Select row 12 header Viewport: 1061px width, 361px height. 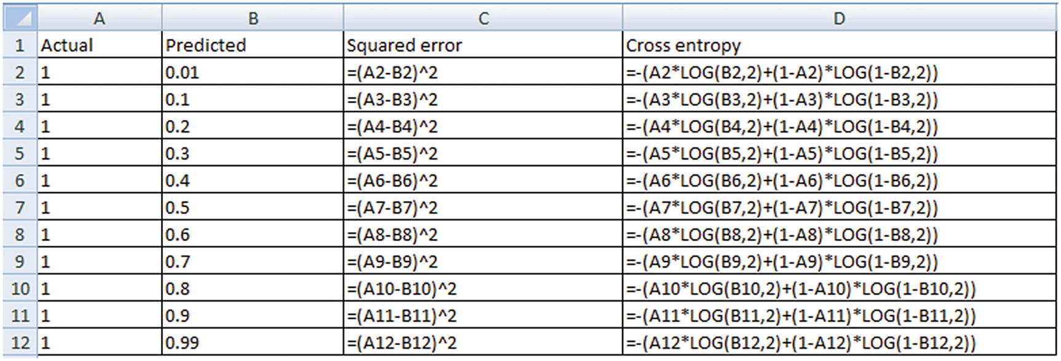tap(20, 343)
